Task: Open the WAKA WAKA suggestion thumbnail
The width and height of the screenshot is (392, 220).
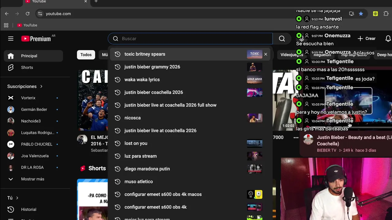Action: point(254,79)
